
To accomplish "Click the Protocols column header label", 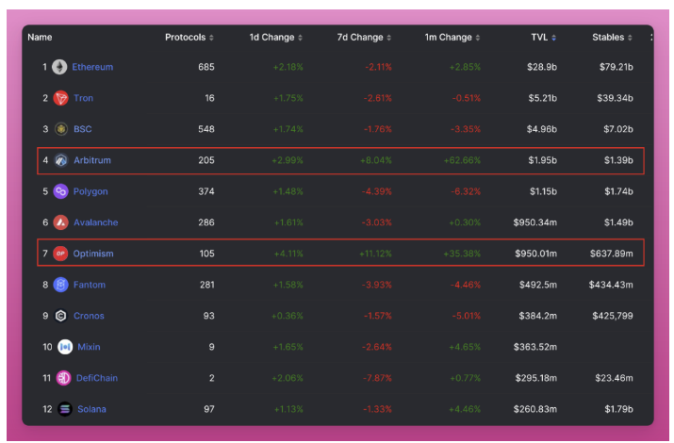I will point(186,38).
